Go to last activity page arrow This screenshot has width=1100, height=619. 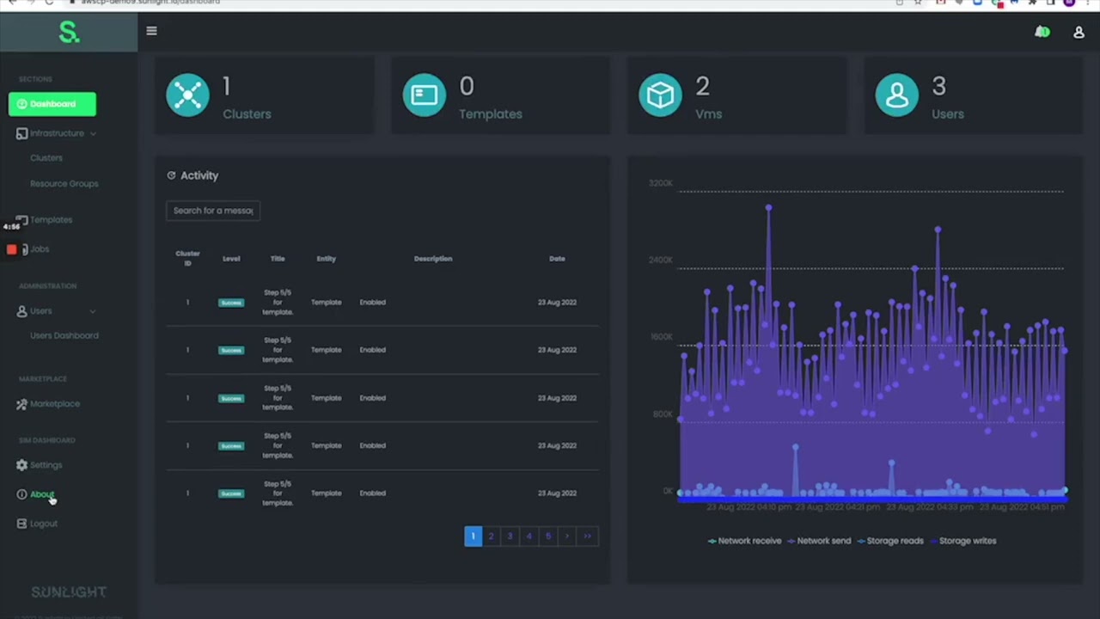587,536
